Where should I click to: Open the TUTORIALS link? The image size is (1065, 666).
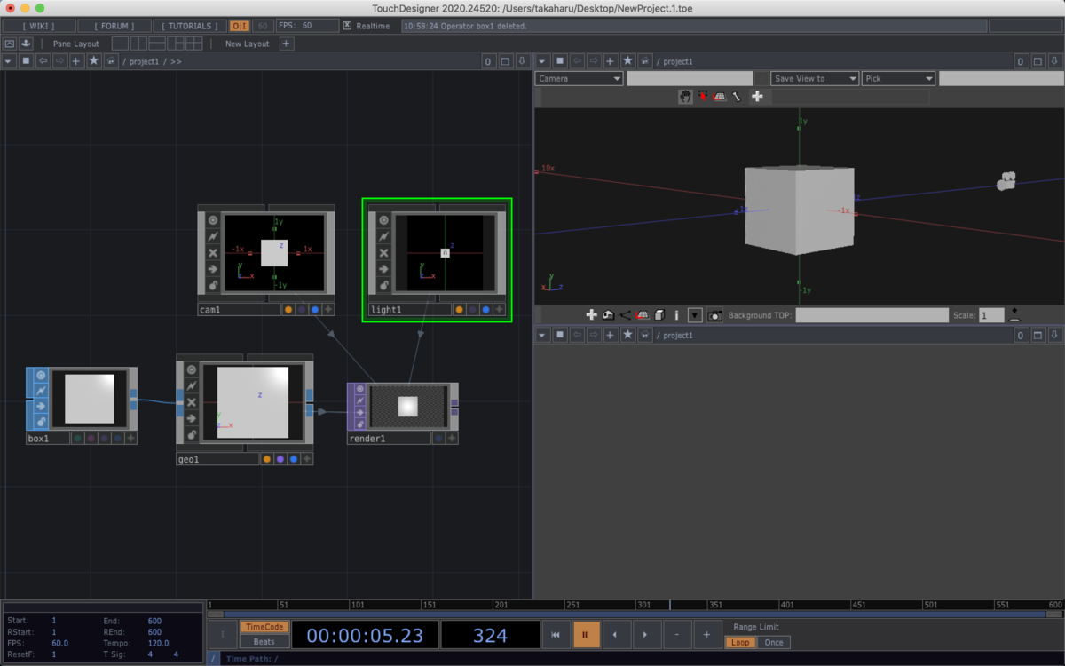(x=190, y=26)
